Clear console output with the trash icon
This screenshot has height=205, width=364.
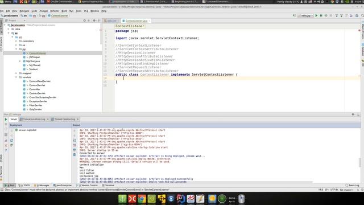tap(75, 154)
